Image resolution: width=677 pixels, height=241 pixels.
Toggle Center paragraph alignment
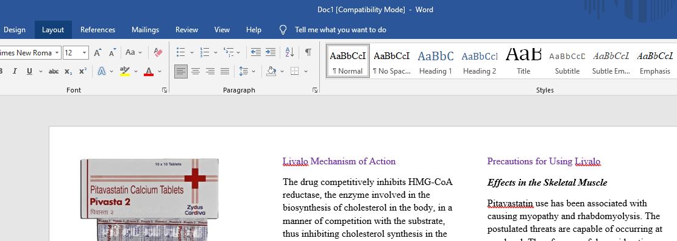tap(196, 72)
